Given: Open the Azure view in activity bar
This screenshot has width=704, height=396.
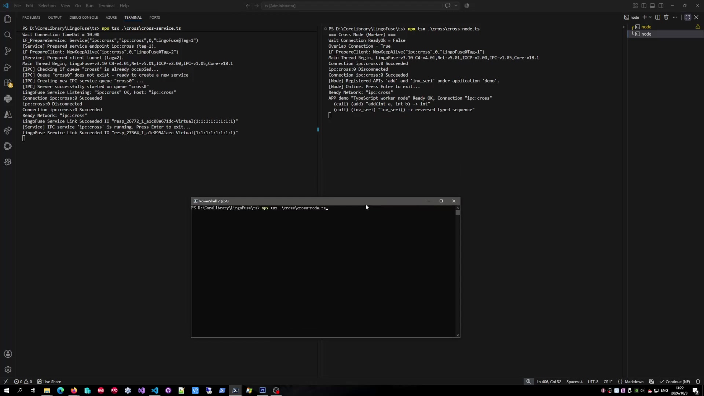Looking at the screenshot, I should (8, 114).
